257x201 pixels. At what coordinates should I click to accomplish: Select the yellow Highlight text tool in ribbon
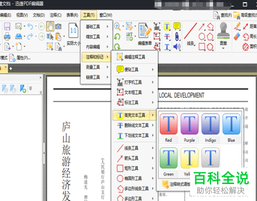pyautogui.click(x=167, y=26)
